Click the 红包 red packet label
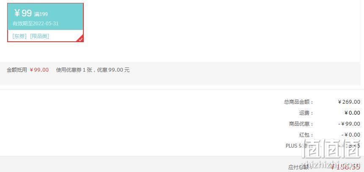The height and width of the screenshot is (172, 364). pos(306,135)
